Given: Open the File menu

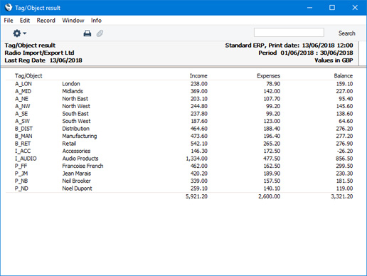Looking at the screenshot, I should 9,21.
